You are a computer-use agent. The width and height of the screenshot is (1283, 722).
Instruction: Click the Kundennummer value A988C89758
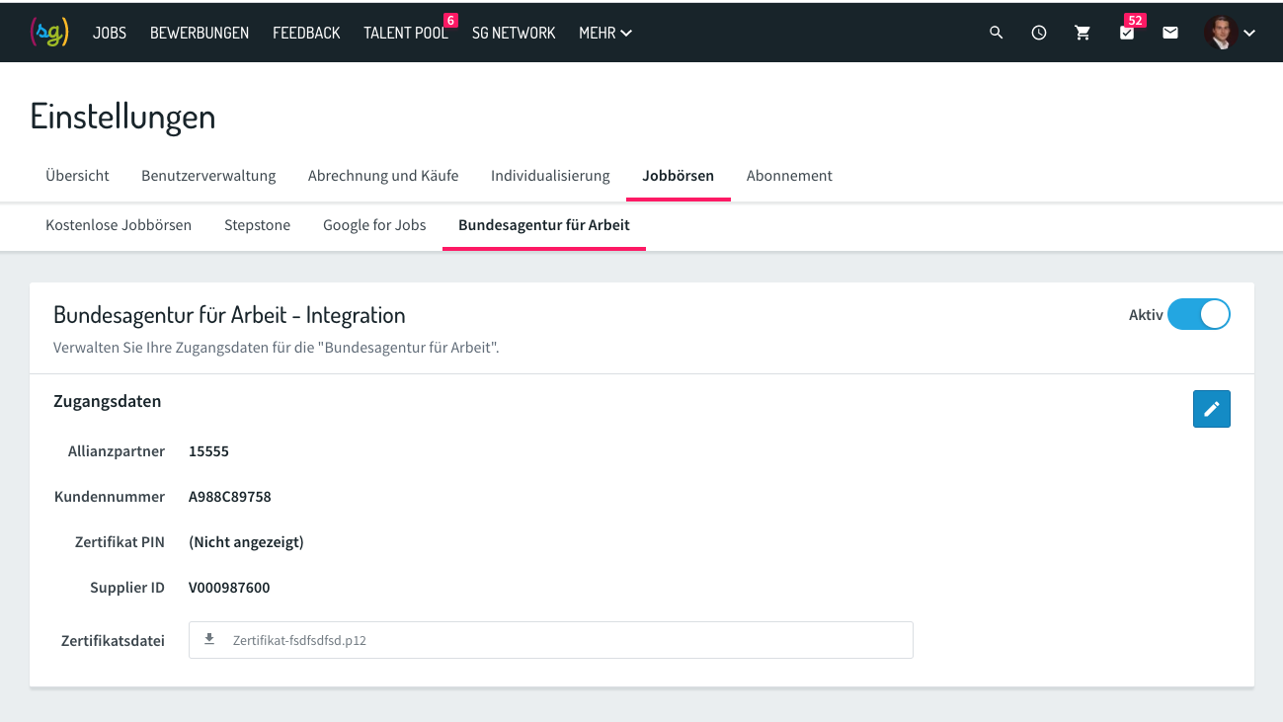[230, 497]
